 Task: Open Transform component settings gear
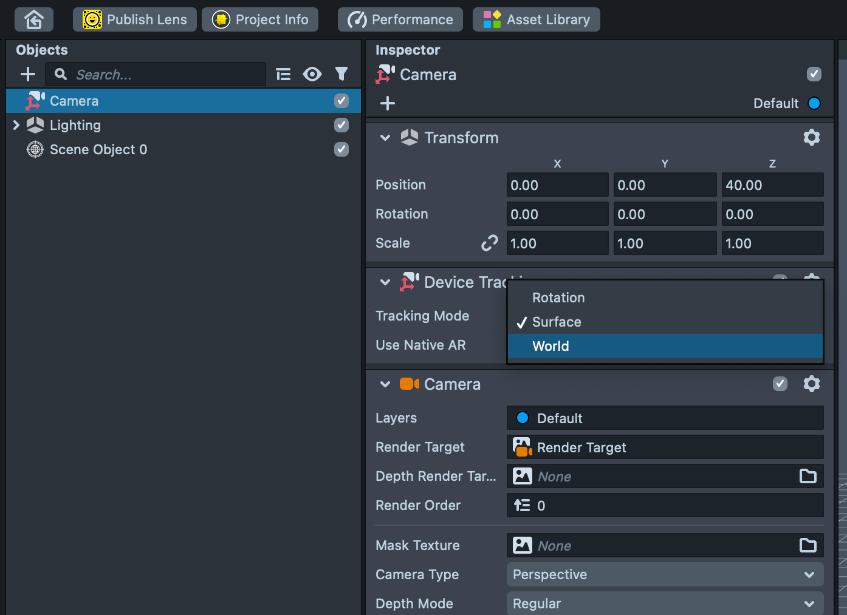(811, 138)
